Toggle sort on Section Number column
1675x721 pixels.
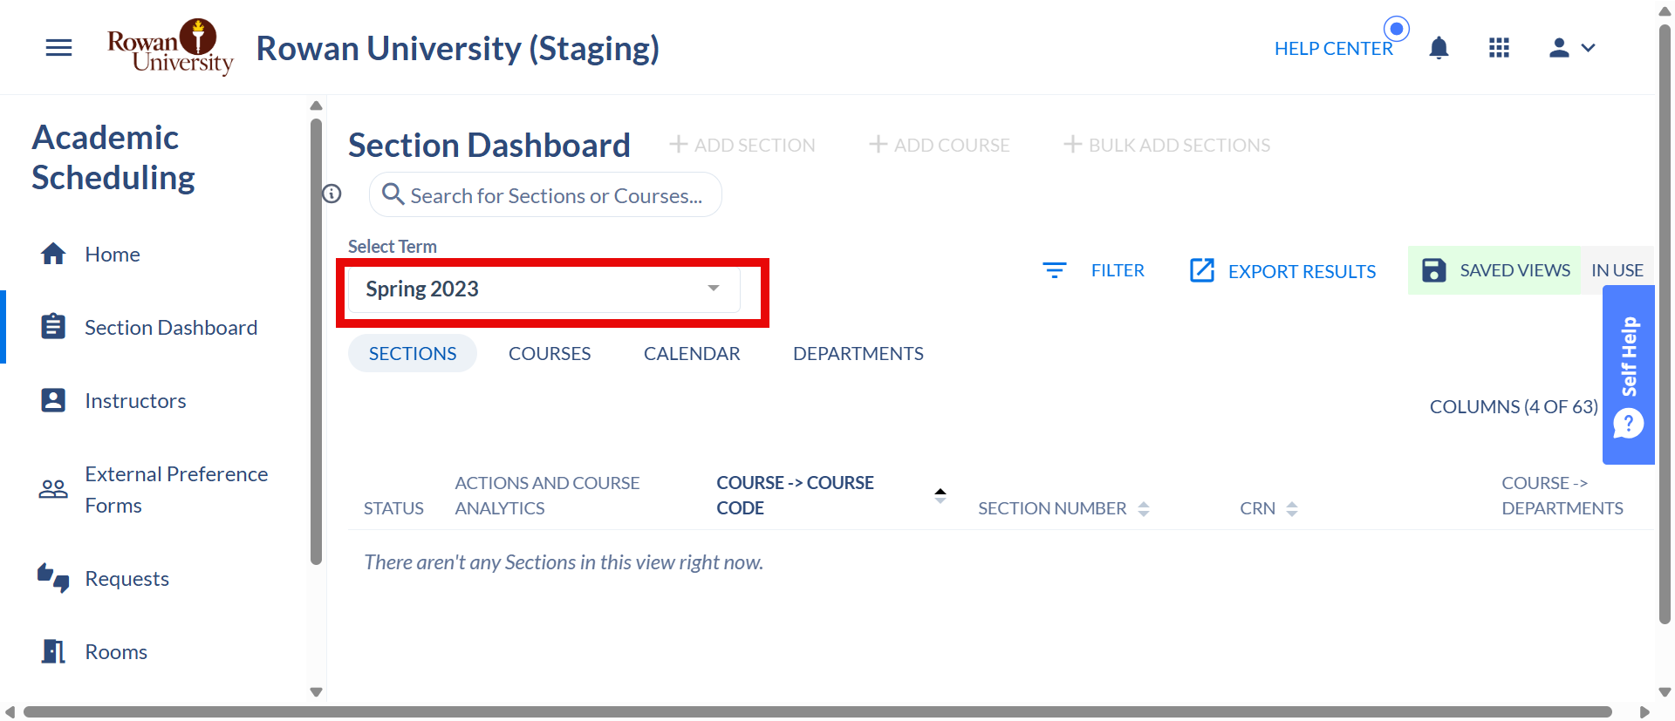pos(1144,509)
